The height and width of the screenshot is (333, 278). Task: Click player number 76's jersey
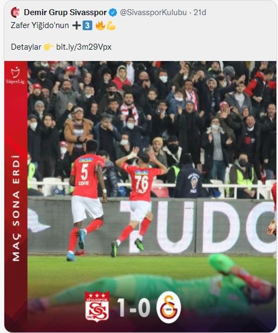pyautogui.click(x=141, y=182)
